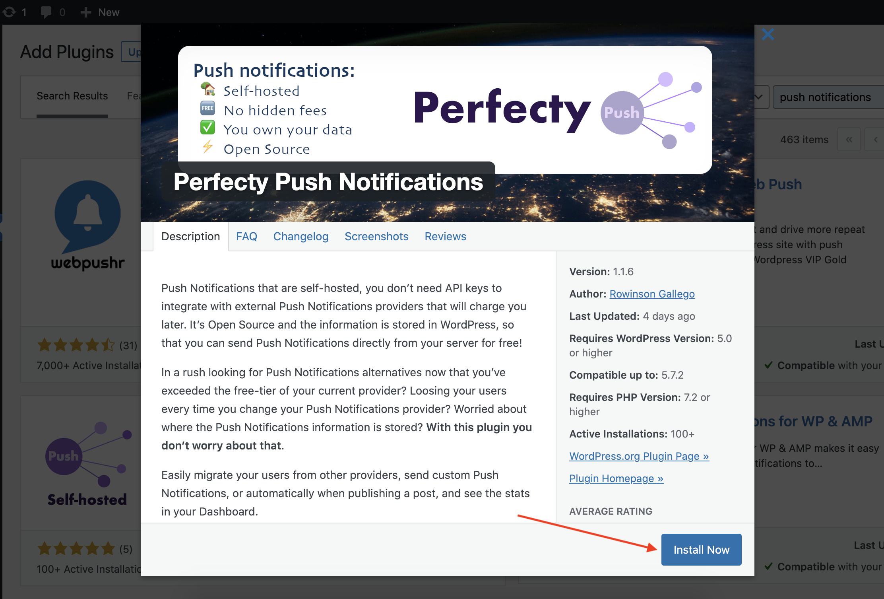The height and width of the screenshot is (599, 884).
Task: Select the Description tab
Action: pyautogui.click(x=190, y=236)
